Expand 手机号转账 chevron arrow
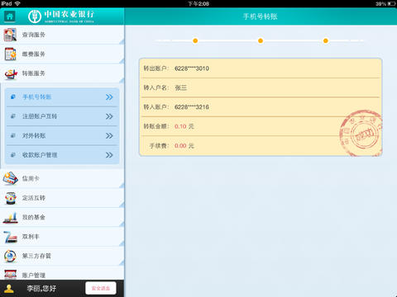This screenshot has height=297, width=397. [x=109, y=97]
